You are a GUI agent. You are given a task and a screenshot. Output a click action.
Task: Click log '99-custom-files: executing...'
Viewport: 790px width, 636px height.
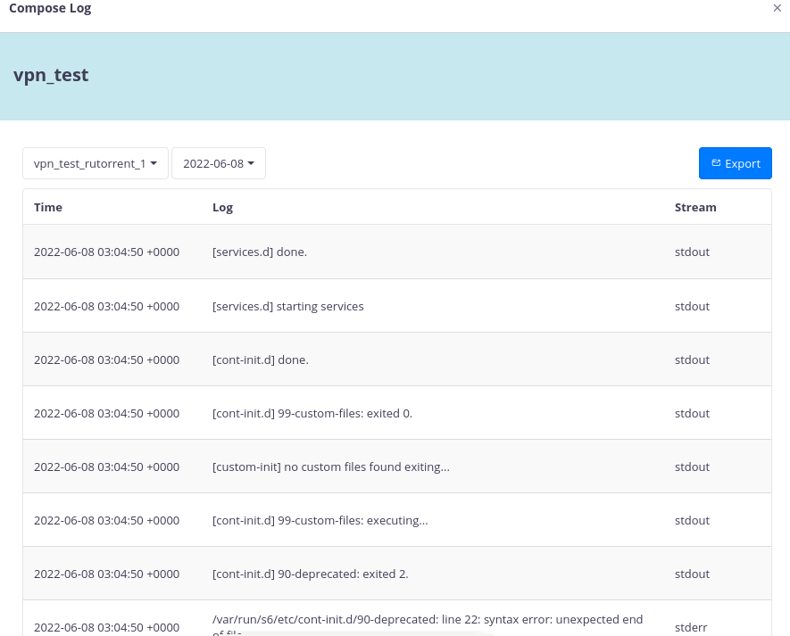[x=320, y=520]
